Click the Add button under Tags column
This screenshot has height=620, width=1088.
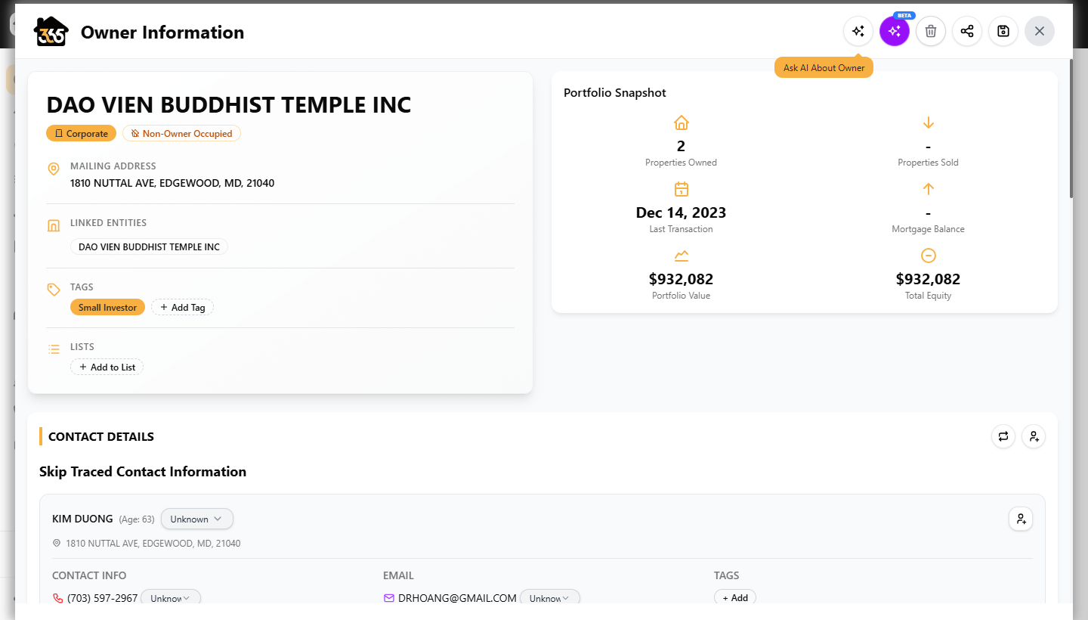pyautogui.click(x=735, y=597)
